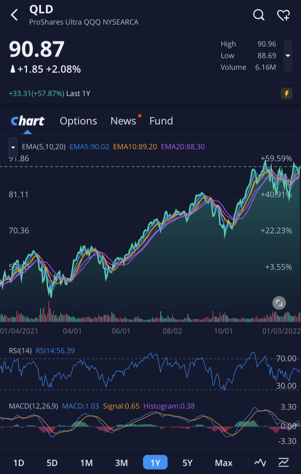Tap the +1.85 +2.08% daily change
301x474 pixels.
pyautogui.click(x=45, y=69)
